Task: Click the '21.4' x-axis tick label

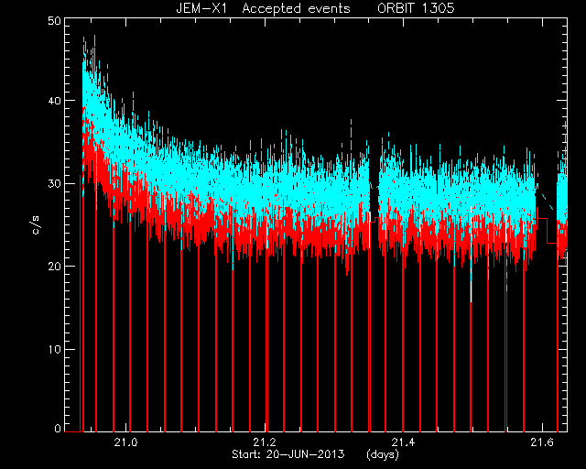Action: (403, 442)
